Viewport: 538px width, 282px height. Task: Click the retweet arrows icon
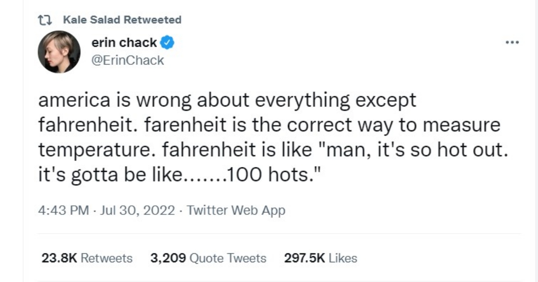pyautogui.click(x=44, y=20)
